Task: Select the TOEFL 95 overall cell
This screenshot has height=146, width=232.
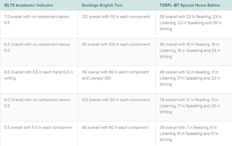Action: [x=190, y=23]
